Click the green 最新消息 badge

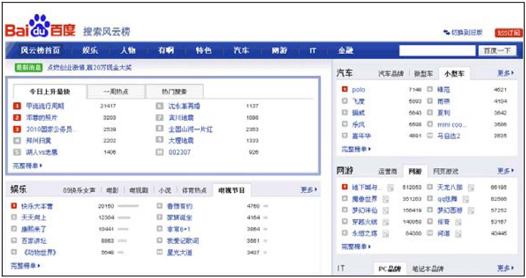pyautogui.click(x=29, y=67)
